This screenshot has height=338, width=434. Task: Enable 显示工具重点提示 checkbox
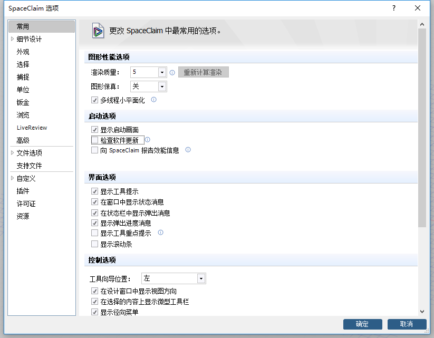pyautogui.click(x=95, y=233)
